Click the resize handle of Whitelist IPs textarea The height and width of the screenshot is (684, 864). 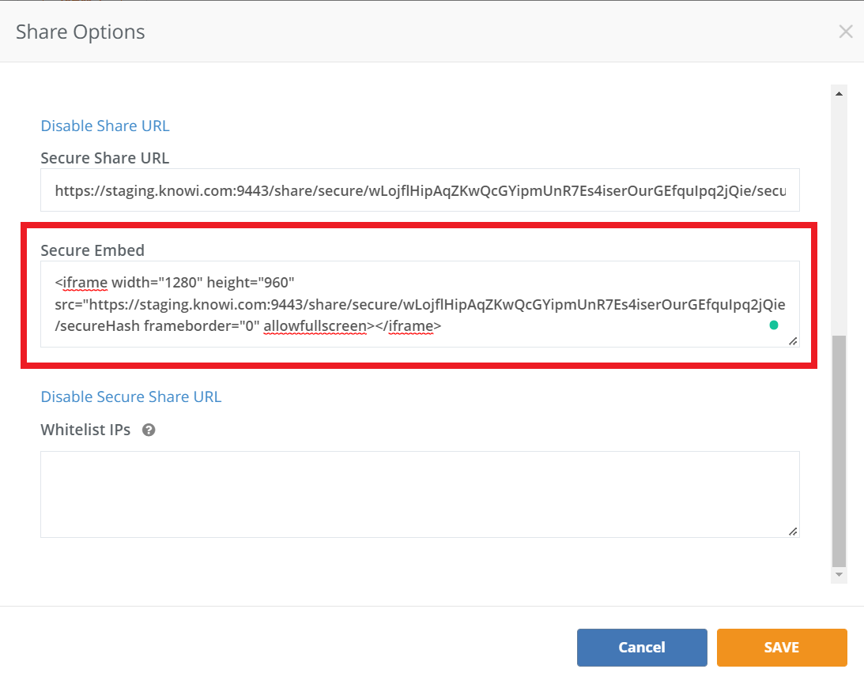coord(792,531)
